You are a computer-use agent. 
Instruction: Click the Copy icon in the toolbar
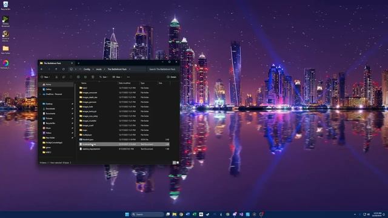point(64,77)
